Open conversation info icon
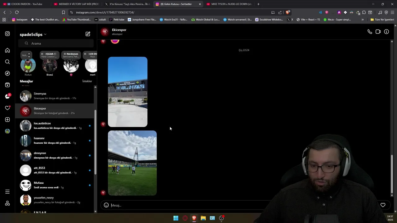The height and width of the screenshot is (223, 397). (386, 32)
